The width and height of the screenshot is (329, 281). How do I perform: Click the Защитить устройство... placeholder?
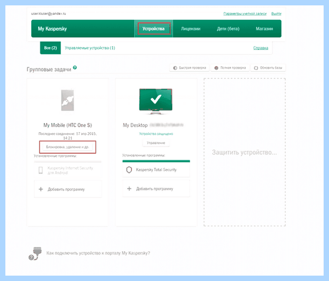[245, 152]
